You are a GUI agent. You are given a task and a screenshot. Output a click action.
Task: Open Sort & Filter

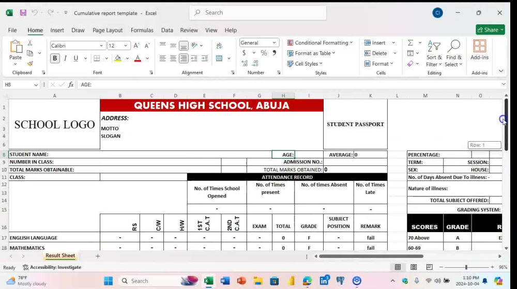[x=434, y=53]
